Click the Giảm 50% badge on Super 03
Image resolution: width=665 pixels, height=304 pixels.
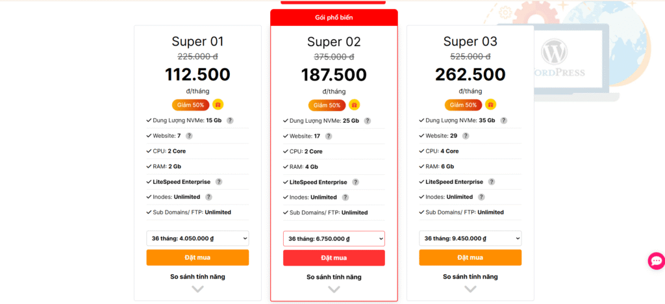pos(463,105)
